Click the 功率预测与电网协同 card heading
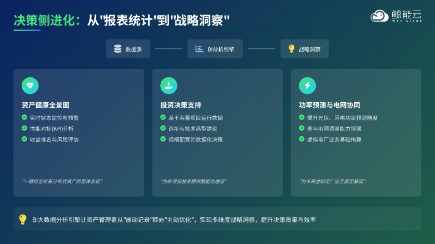435x244 pixels. (329, 105)
